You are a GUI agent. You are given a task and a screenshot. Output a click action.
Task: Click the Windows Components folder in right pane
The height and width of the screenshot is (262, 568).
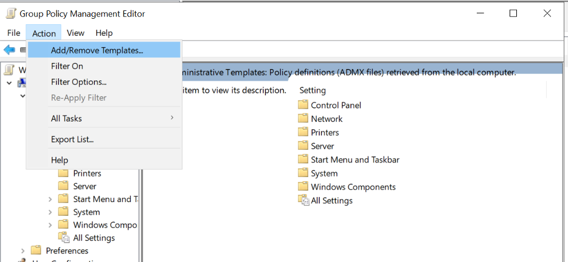[x=347, y=187]
